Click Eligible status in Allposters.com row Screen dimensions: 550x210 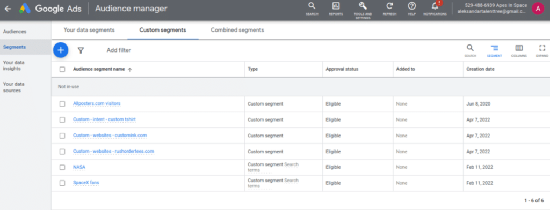[333, 104]
